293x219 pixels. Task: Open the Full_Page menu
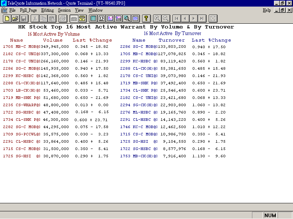(28, 10)
